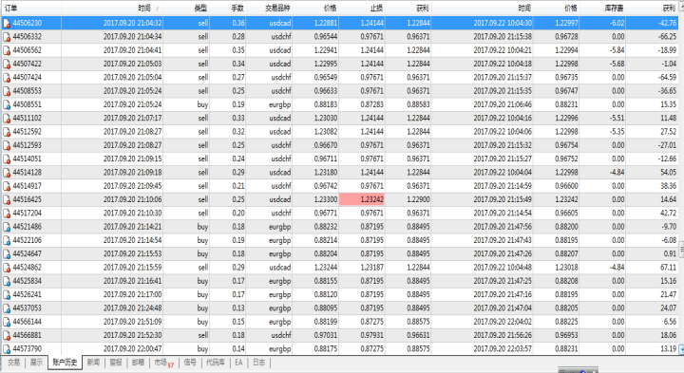
Task: Click the order icon for 44566144
Action: [x=7, y=322]
